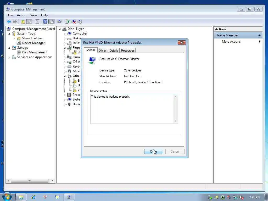Click the Services and Applications icon

coord(14,57)
